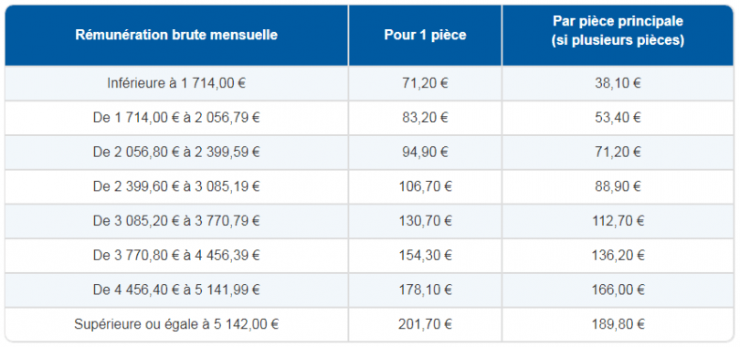
Task: Select the "De 3 085,20 € à 3 770,79 €" cell
Action: click(x=176, y=221)
